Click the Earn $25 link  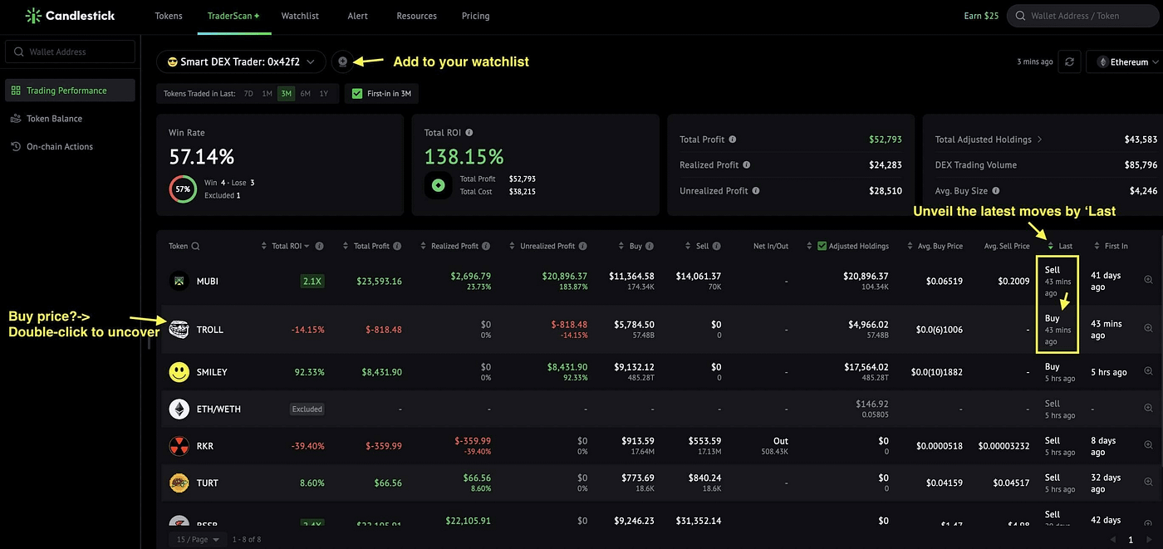(981, 16)
